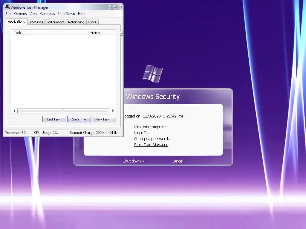Click the Task Manager resize grip corner
Image resolution: width=306 pixels, height=229 pixels.
click(x=120, y=133)
